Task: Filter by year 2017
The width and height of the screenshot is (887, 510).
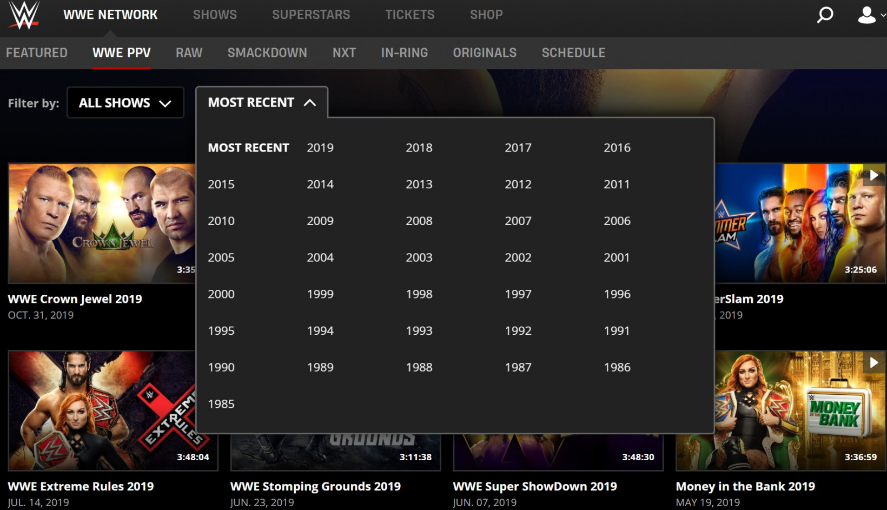Action: (518, 148)
